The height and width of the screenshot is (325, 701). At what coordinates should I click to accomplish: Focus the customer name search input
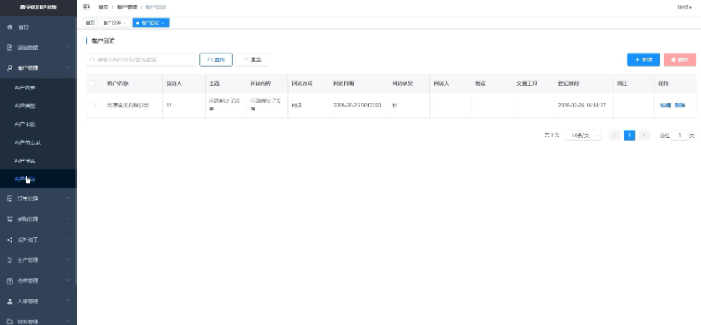[x=141, y=59]
